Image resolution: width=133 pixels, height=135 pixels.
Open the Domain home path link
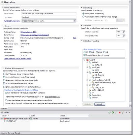35,35
